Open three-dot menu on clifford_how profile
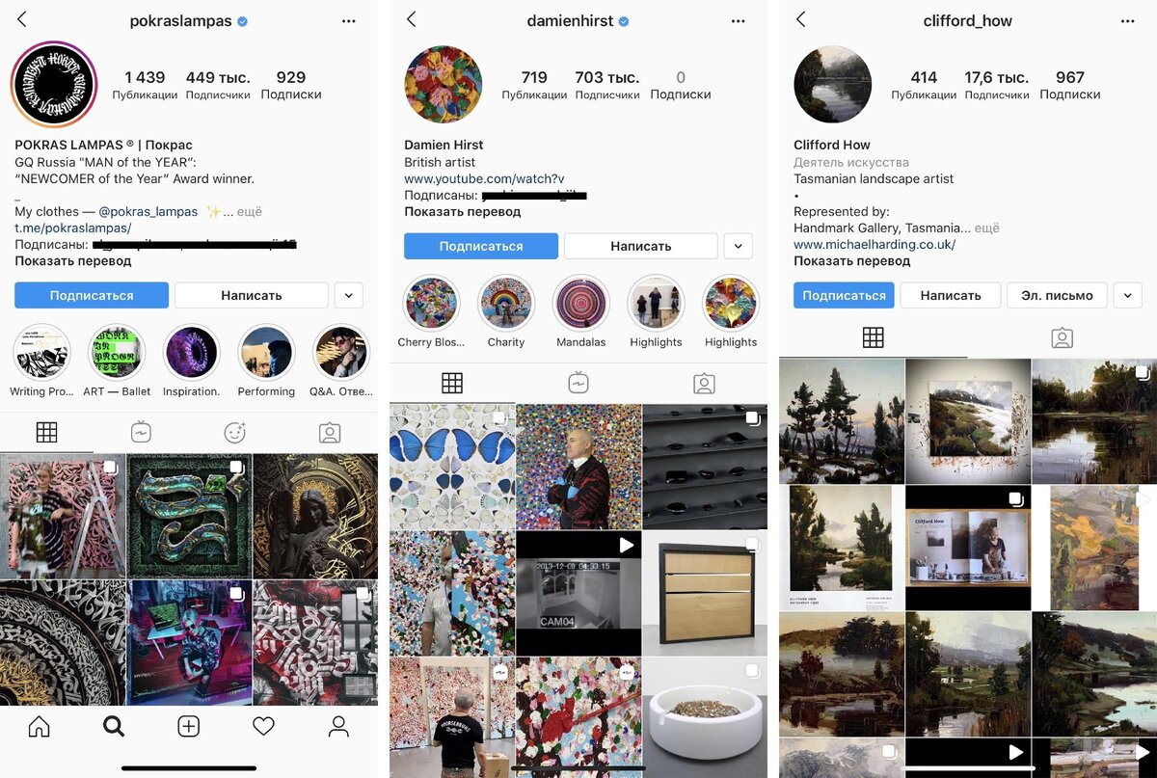Screen dimensions: 1157x778 (1127, 20)
